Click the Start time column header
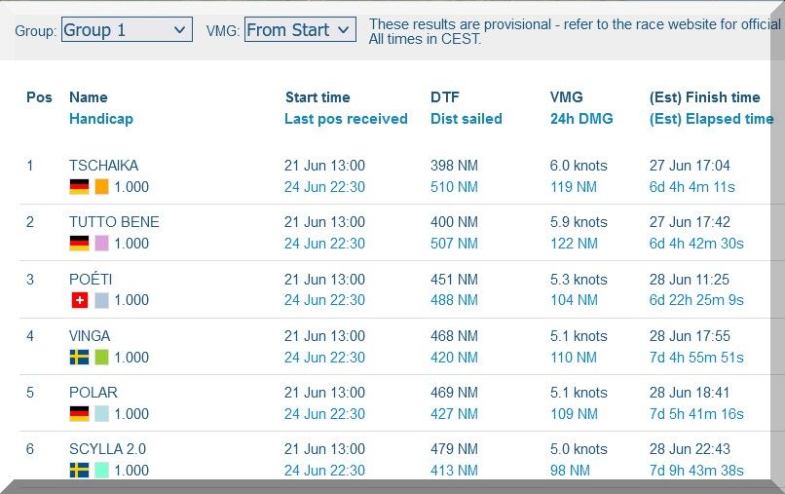The height and width of the screenshot is (494, 785). click(318, 97)
